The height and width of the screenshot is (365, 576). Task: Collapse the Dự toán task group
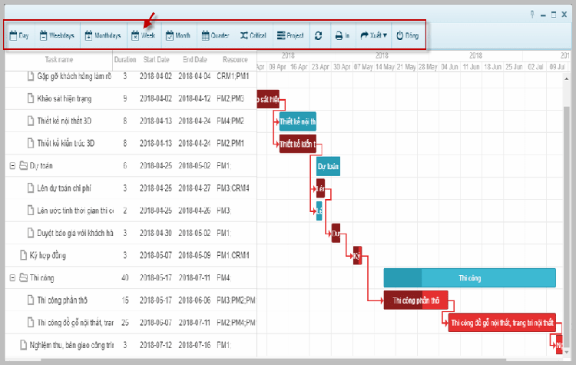point(12,165)
